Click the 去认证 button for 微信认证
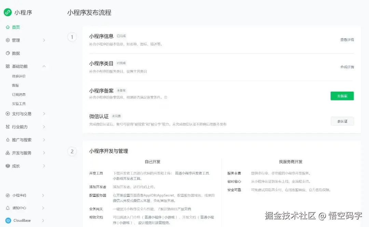Screen dimensions: 369x227 pos(342,121)
